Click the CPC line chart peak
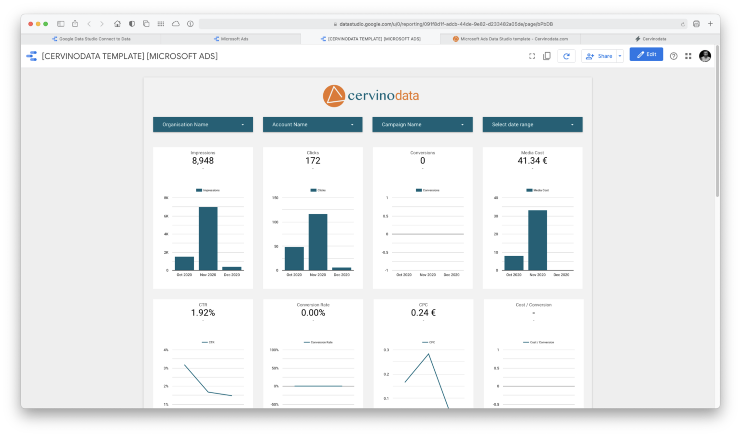Image resolution: width=741 pixels, height=436 pixels. tap(428, 354)
